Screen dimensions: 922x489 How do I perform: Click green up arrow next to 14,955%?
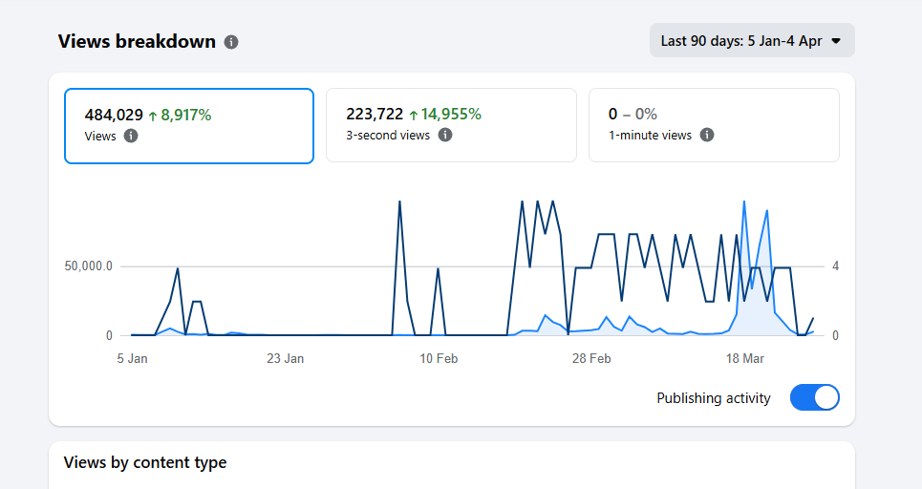(x=414, y=115)
